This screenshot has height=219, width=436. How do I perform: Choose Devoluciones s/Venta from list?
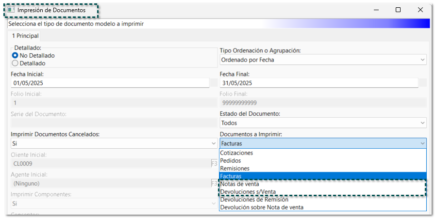click(244, 192)
